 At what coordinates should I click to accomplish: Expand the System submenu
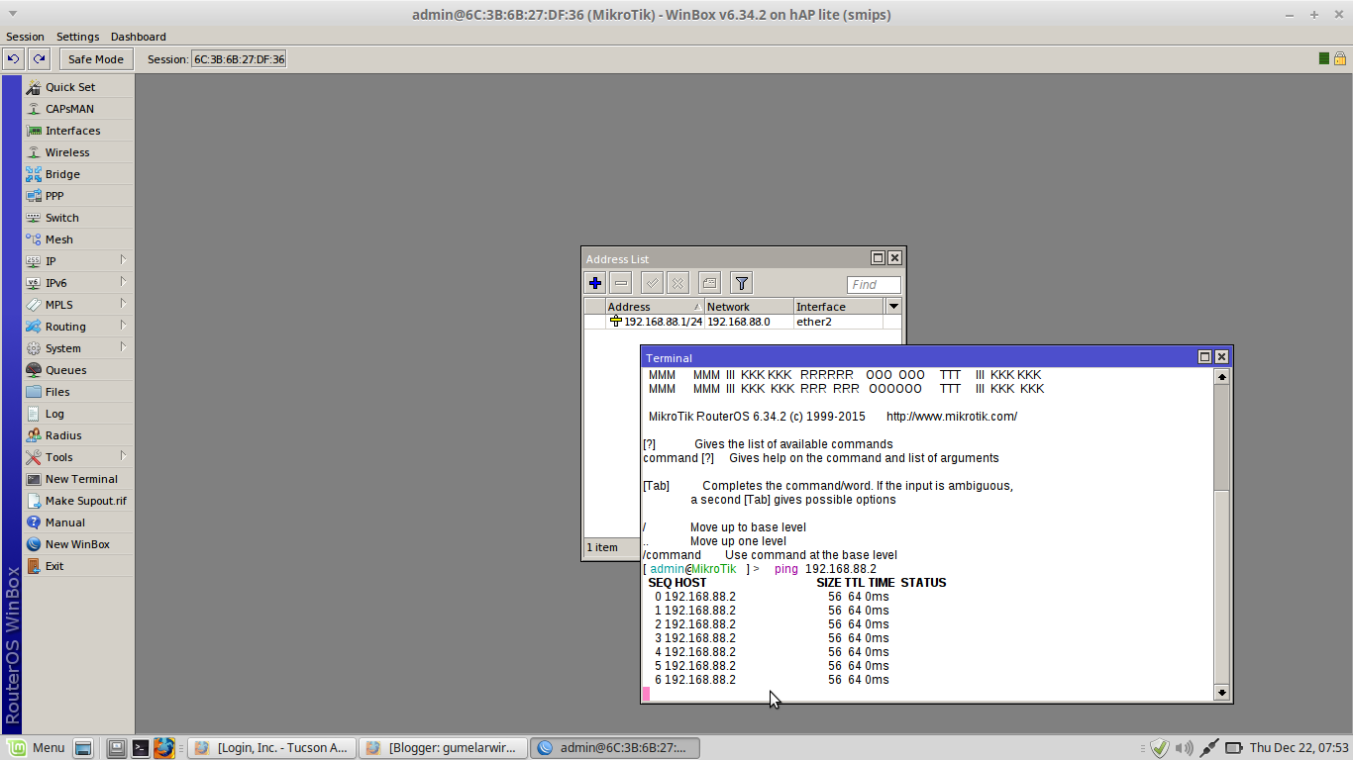tap(78, 348)
